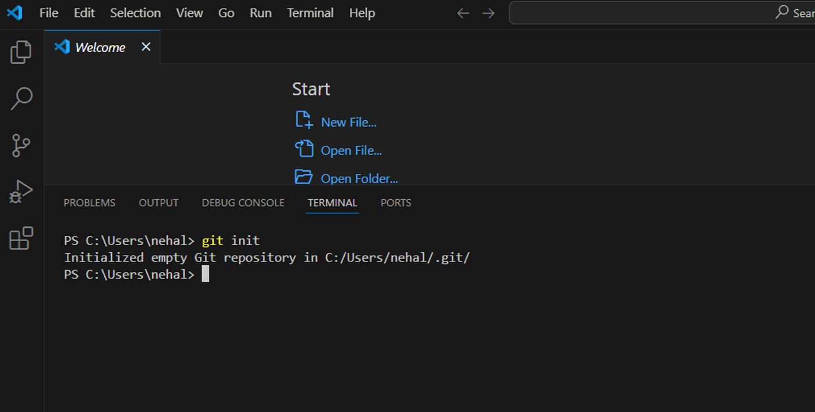The image size is (815, 412).
Task: Open the Source Control view
Action: click(21, 145)
